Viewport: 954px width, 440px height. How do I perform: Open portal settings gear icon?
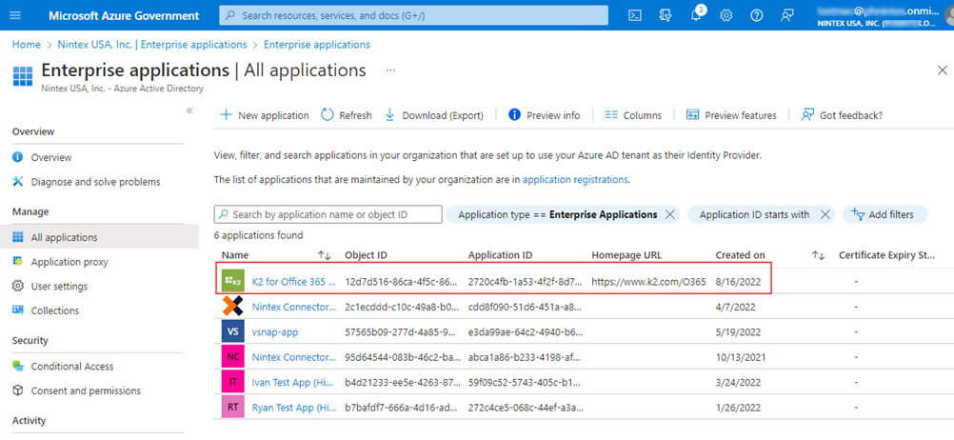point(726,15)
